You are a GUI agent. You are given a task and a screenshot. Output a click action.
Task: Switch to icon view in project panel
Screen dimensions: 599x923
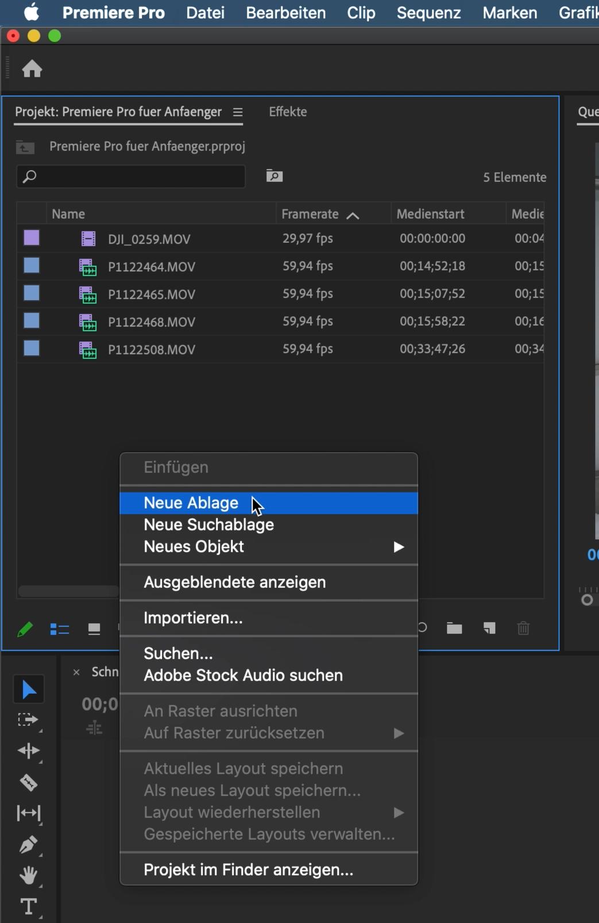[x=94, y=629]
